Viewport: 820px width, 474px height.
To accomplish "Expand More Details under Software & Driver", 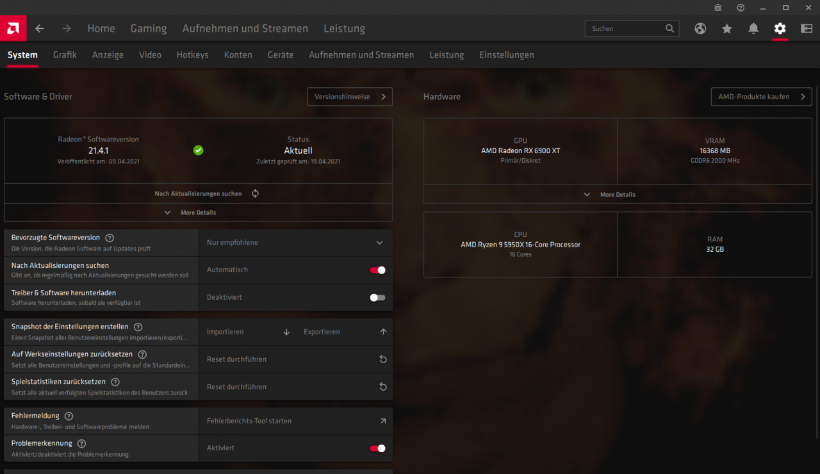I will click(198, 213).
